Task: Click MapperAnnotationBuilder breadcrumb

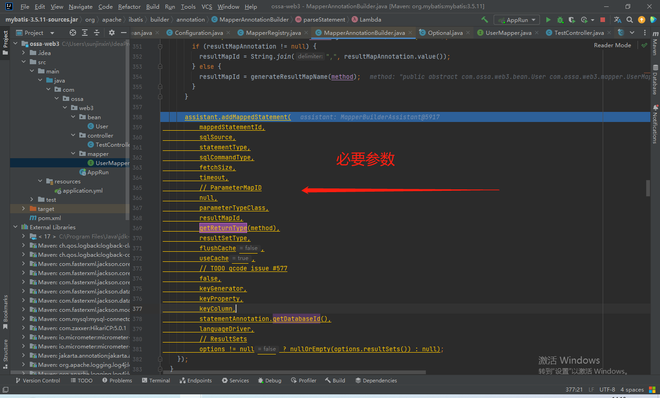Action: pyautogui.click(x=253, y=20)
